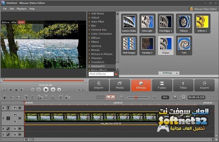Toggle visibility eye on video track 3

[x=20, y=118]
